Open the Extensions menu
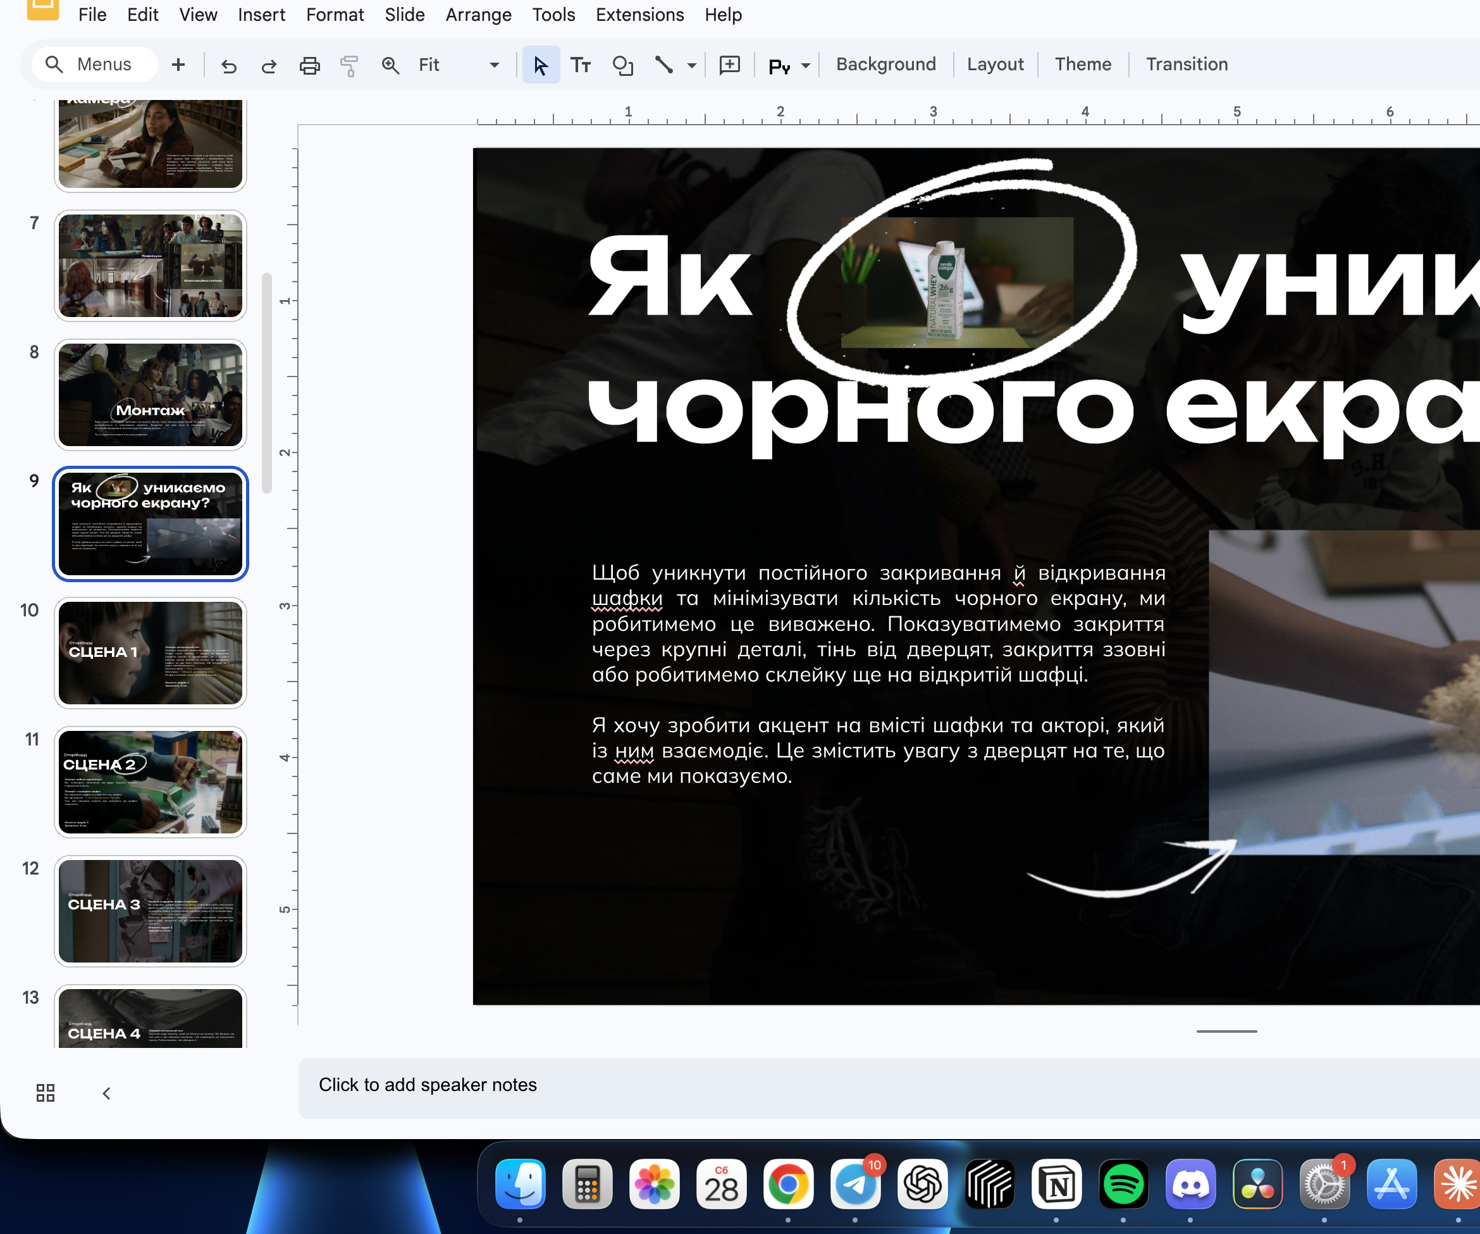1480x1234 pixels. pyautogui.click(x=639, y=15)
